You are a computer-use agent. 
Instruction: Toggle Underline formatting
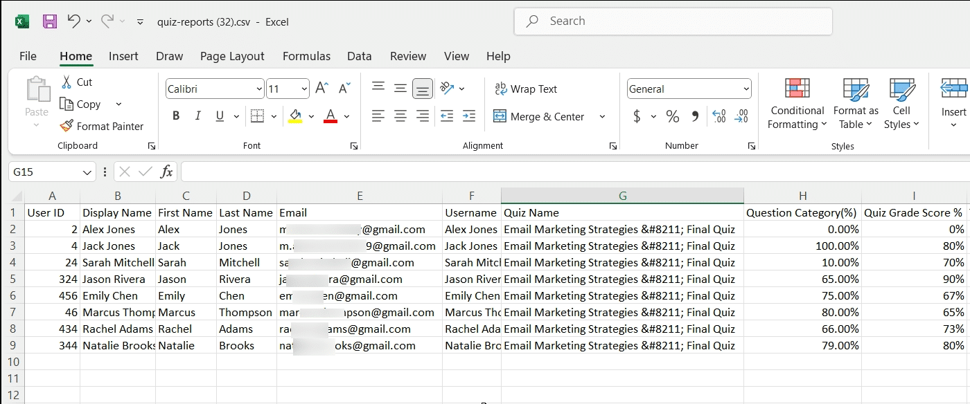[220, 116]
